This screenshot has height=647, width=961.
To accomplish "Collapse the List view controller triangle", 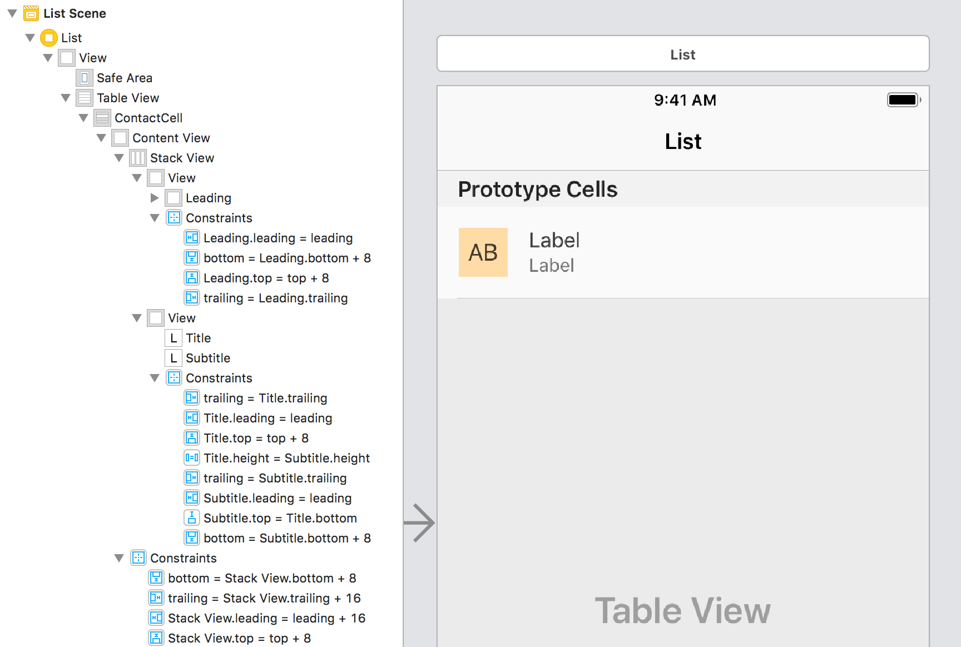I will [30, 38].
